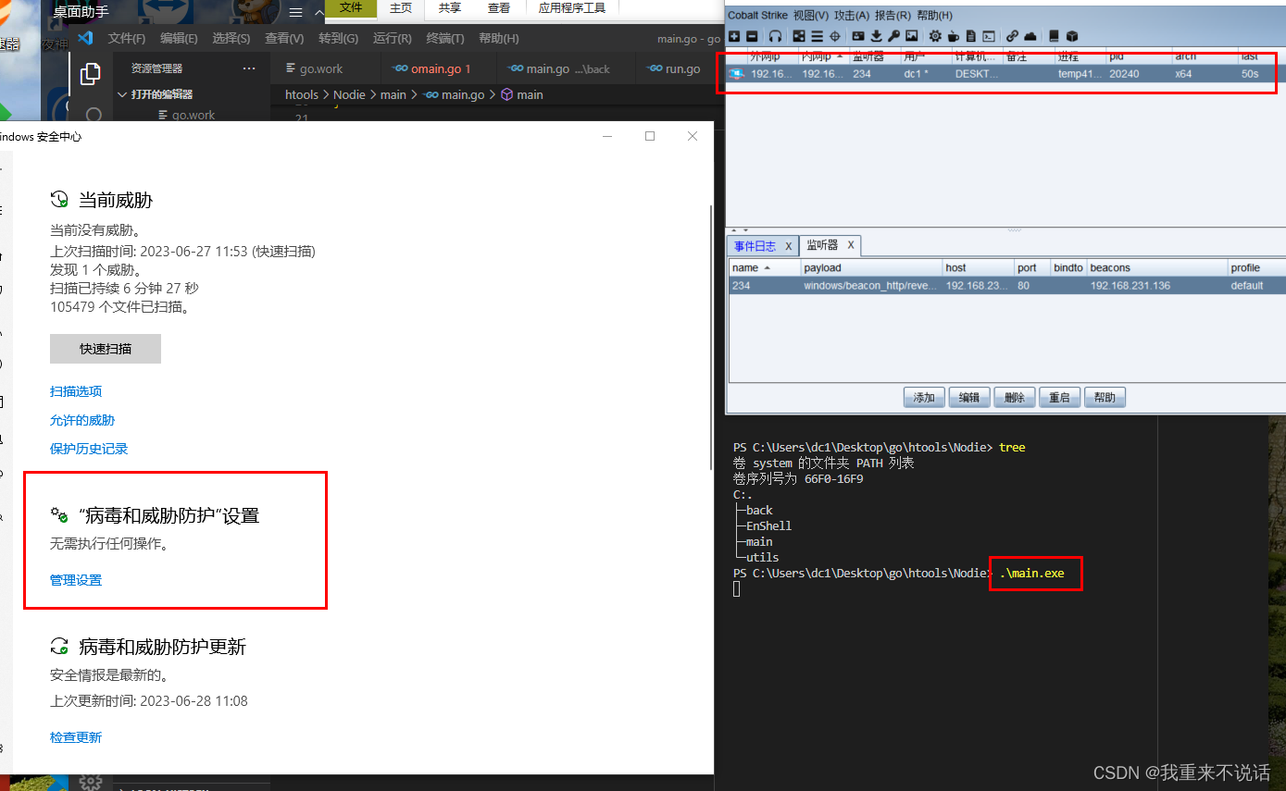This screenshot has width=1286, height=791.
Task: Open the 桌面助手 hamburger menu icon
Action: click(x=296, y=12)
